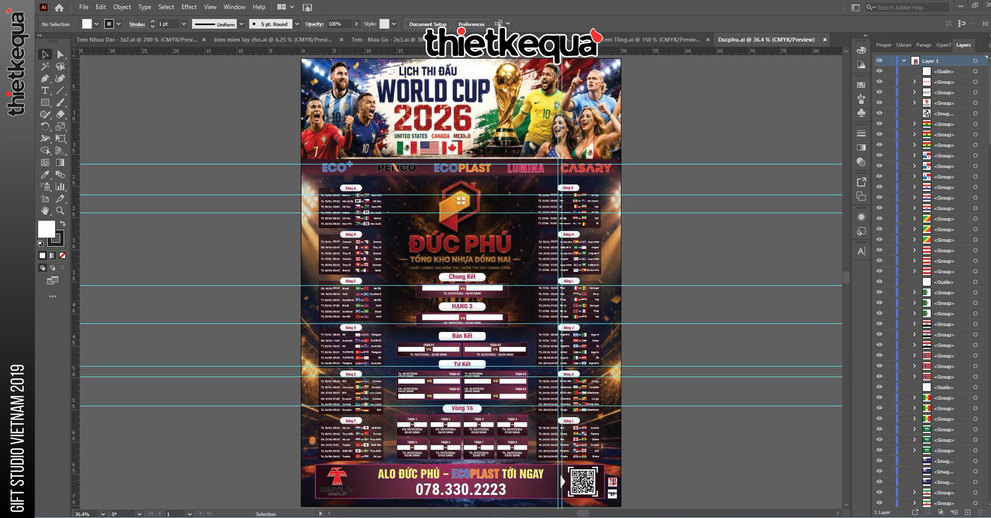
Task: Activate the Shape Builder tool
Action: [45, 150]
